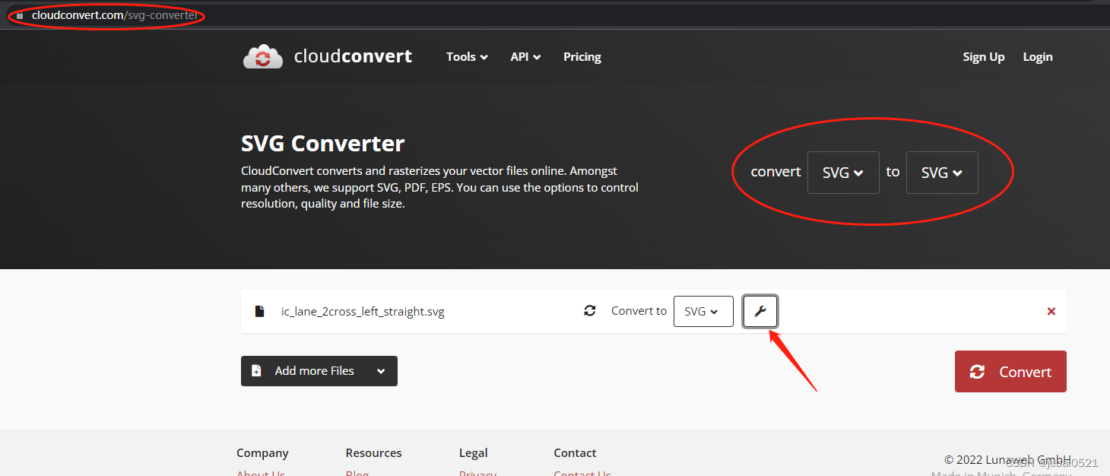Click the Login link
The width and height of the screenshot is (1110, 476).
coord(1038,57)
